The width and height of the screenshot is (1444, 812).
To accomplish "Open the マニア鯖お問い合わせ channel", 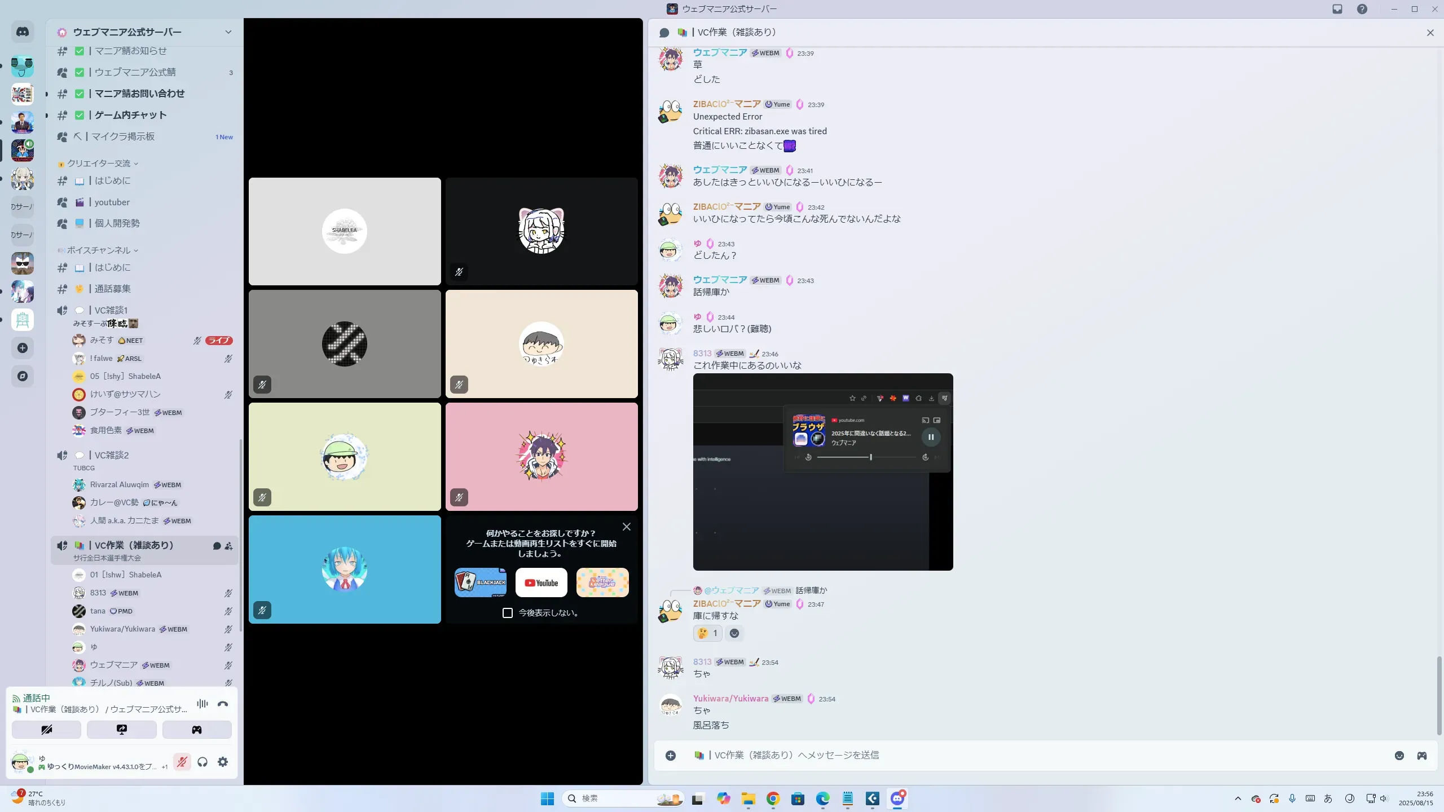I will point(139,94).
